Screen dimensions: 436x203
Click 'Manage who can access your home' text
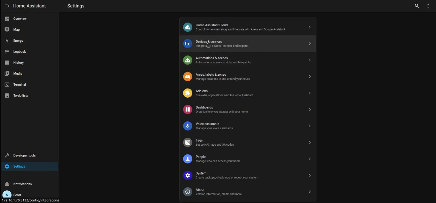pyautogui.click(x=218, y=161)
